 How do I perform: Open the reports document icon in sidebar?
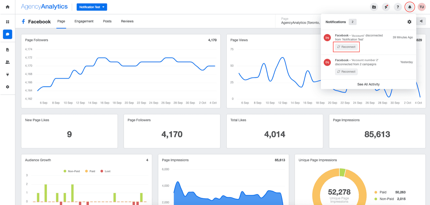click(x=8, y=50)
